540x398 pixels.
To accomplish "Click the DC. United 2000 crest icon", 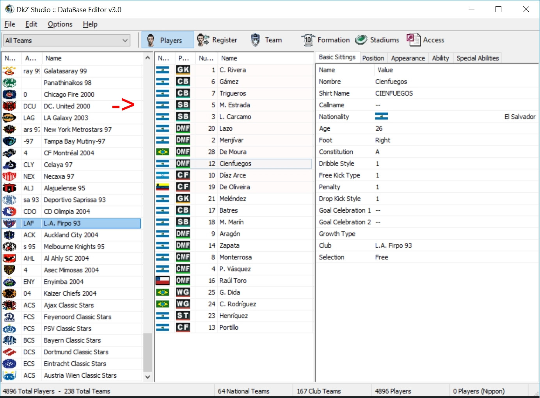I will 9,106.
